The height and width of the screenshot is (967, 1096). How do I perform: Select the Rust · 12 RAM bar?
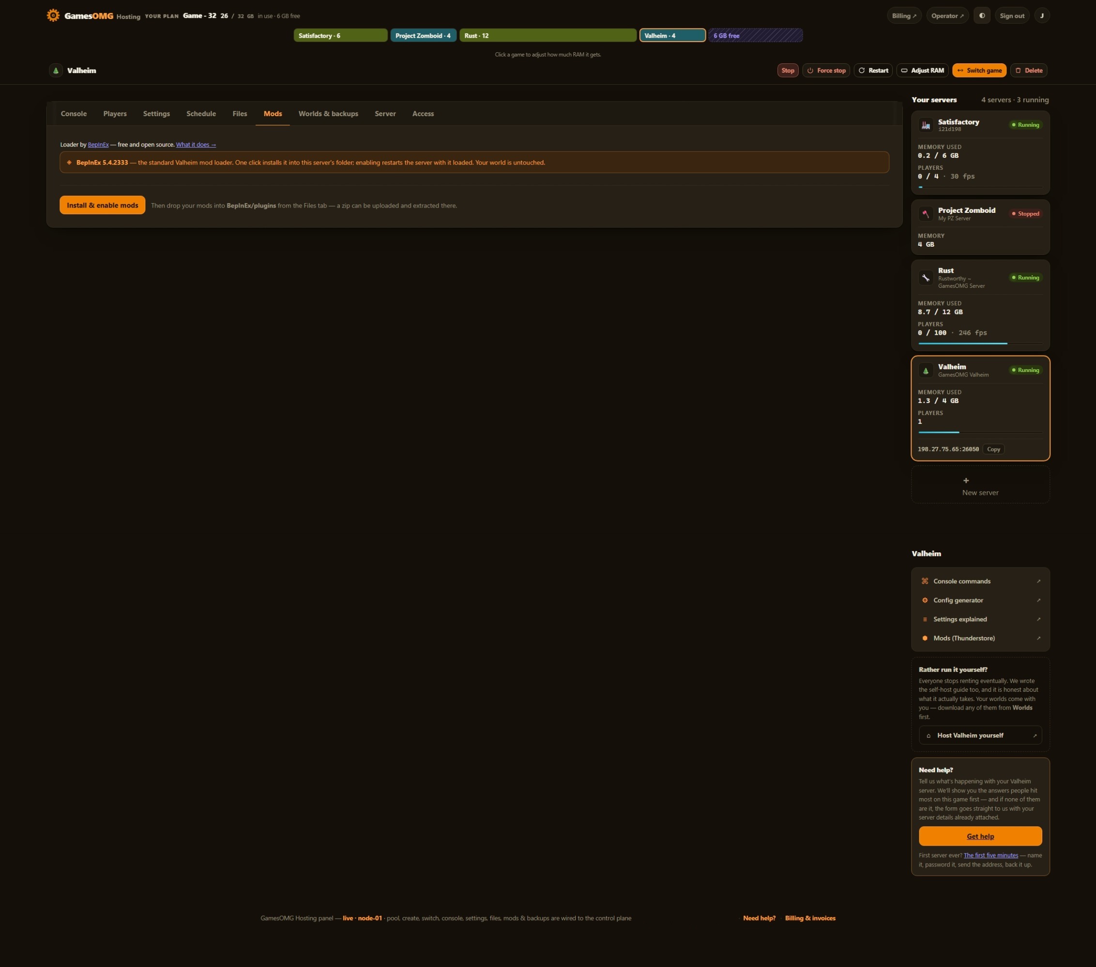pos(548,35)
